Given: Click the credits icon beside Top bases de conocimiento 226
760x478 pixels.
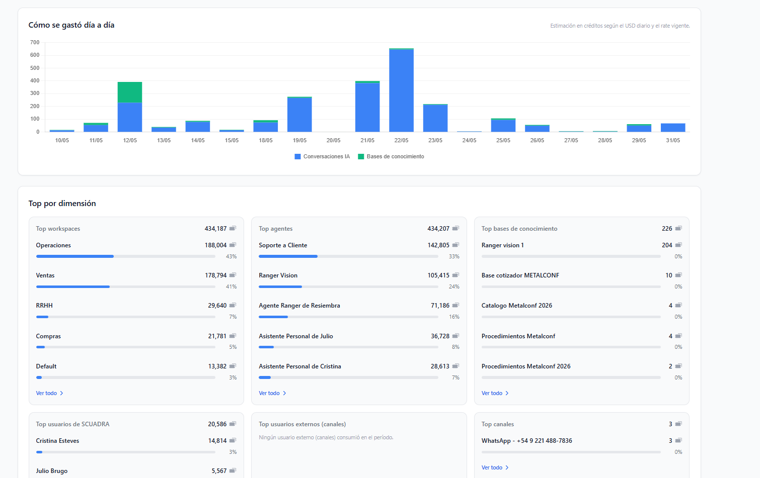Looking at the screenshot, I should [678, 228].
